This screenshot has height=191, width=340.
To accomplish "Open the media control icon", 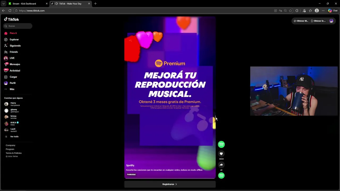I will [304, 11].
